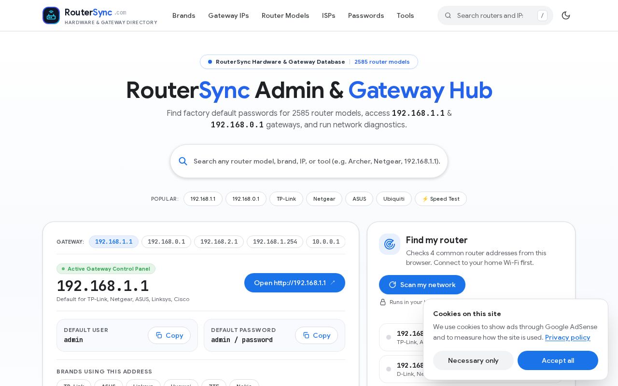
Task: Switch to gateway tab 10.0.0.1
Action: (x=326, y=242)
